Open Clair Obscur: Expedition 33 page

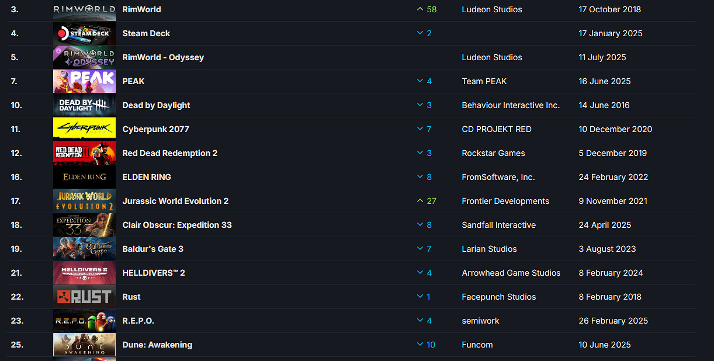pyautogui.click(x=177, y=225)
